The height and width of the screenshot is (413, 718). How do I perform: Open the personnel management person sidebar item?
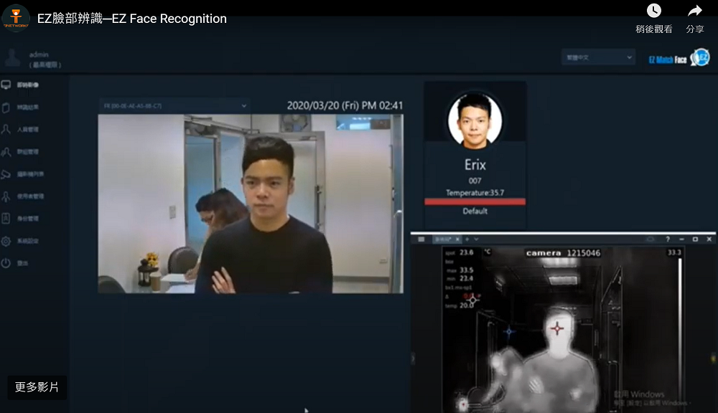(x=21, y=130)
